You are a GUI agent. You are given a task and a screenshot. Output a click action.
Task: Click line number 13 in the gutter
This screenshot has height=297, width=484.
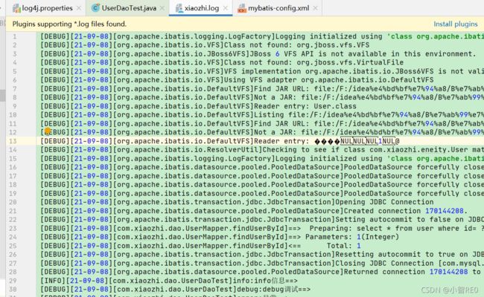[x=13, y=141]
